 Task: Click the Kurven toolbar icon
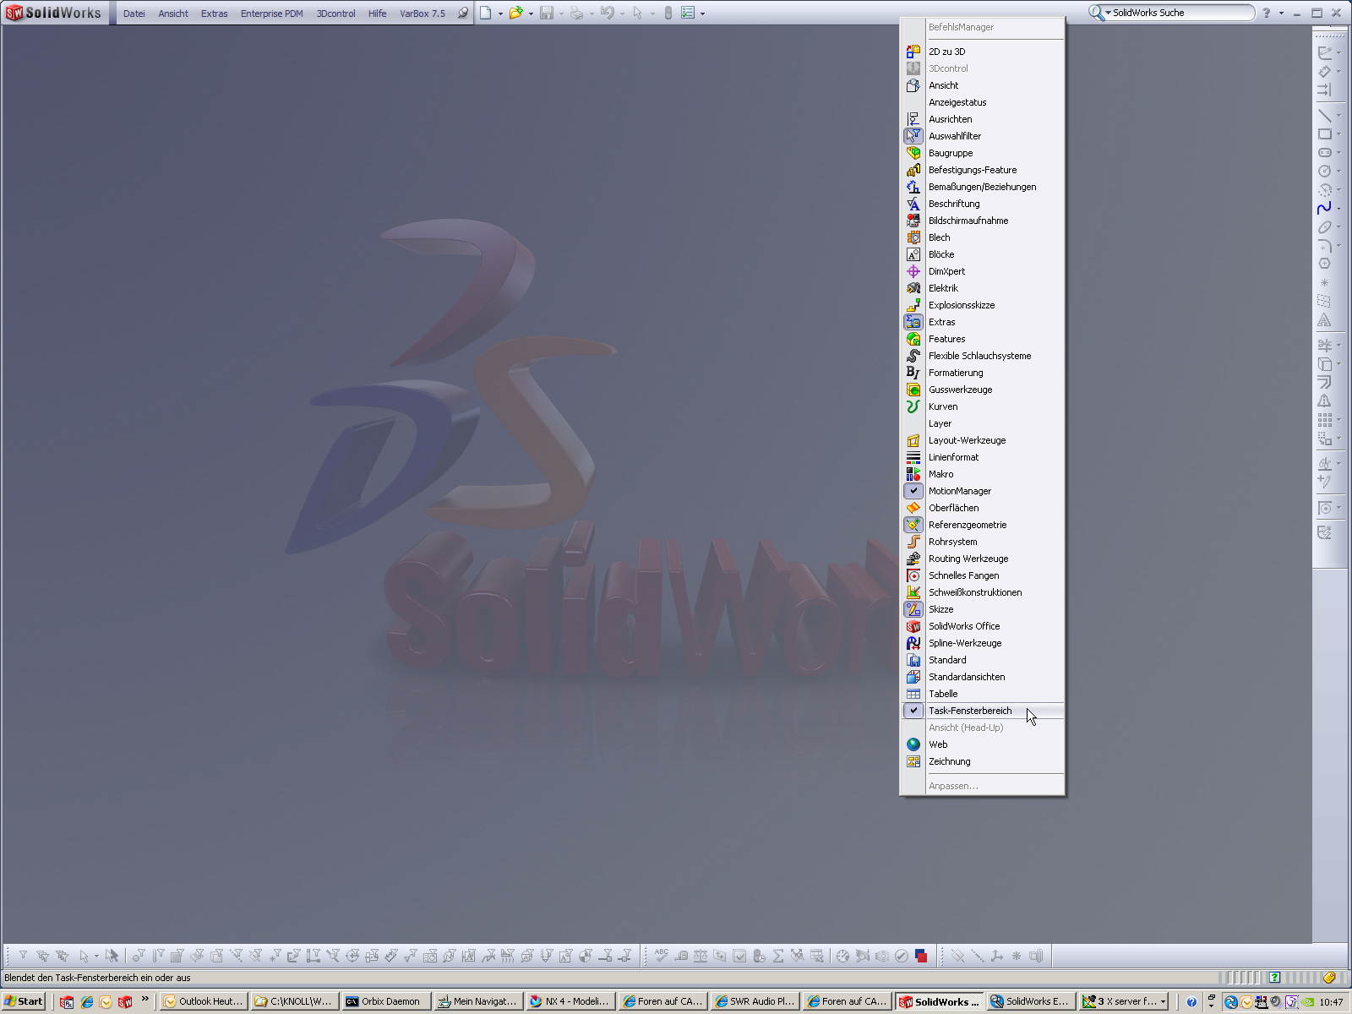click(x=913, y=406)
